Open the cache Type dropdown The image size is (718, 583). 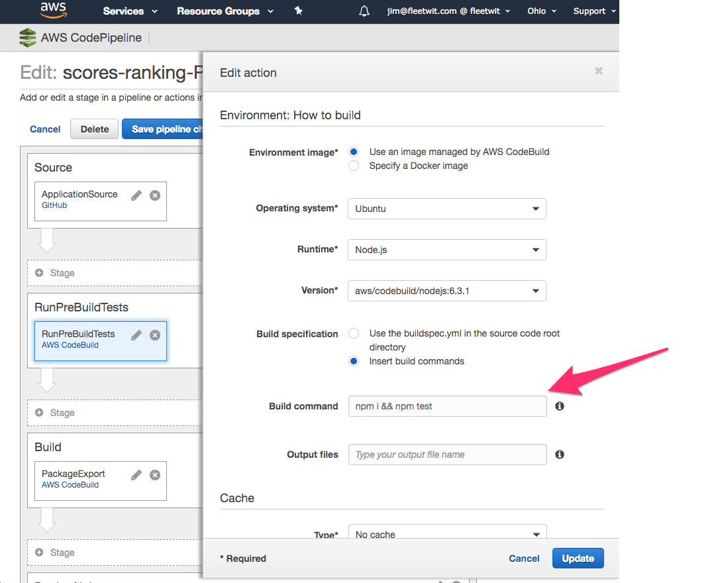[447, 533]
